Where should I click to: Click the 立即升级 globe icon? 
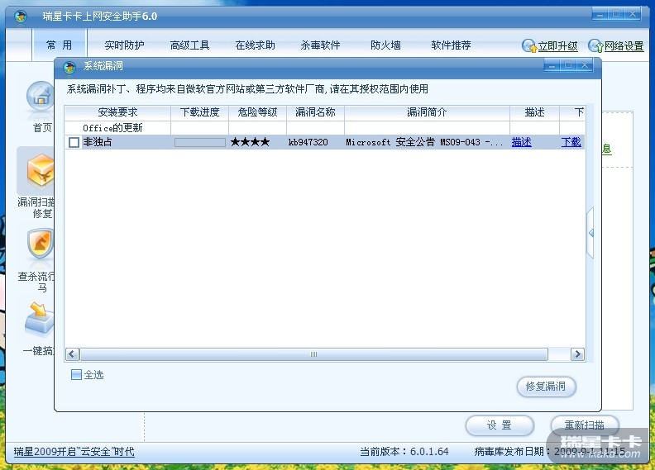pyautogui.click(x=528, y=45)
